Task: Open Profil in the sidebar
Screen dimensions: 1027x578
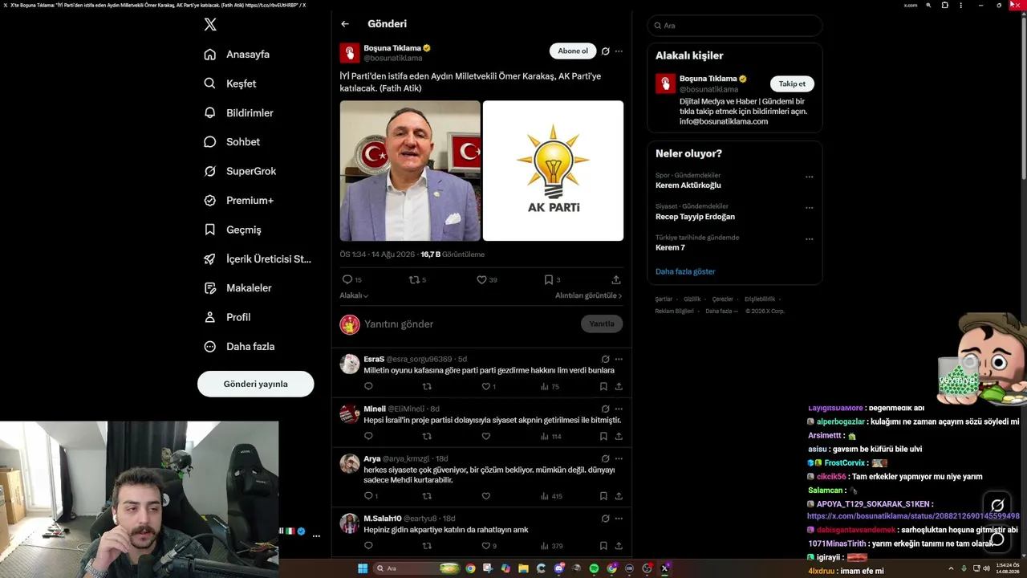Action: pyautogui.click(x=227, y=317)
